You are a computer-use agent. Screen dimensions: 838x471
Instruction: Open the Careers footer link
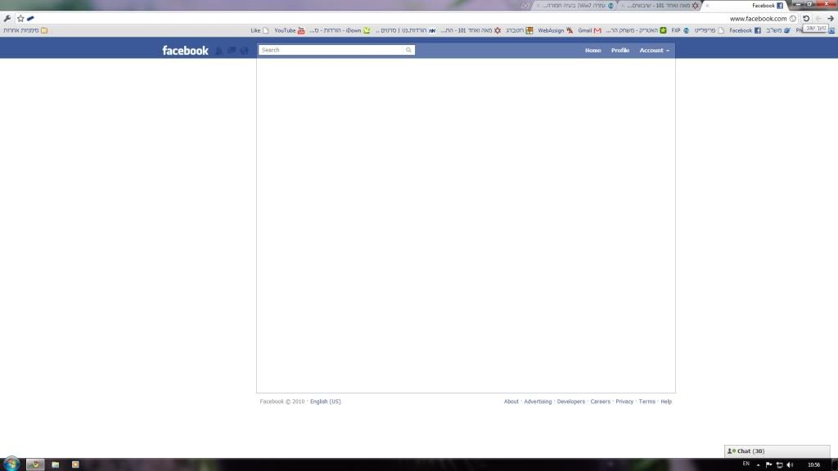pyautogui.click(x=600, y=401)
